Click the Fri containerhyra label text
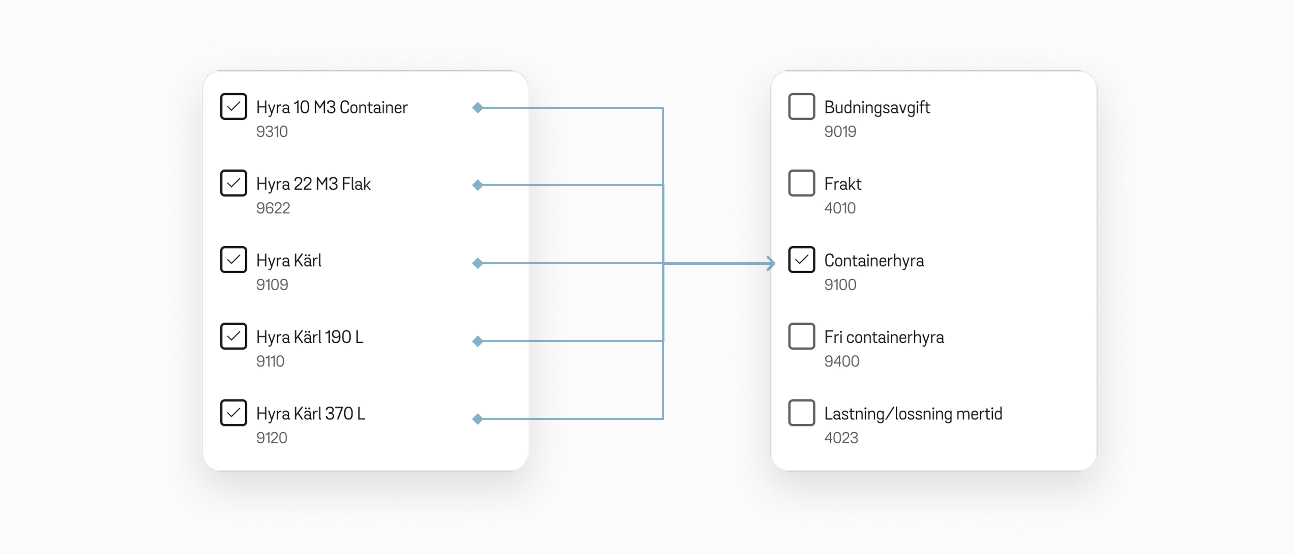This screenshot has width=1294, height=554. pos(884,337)
